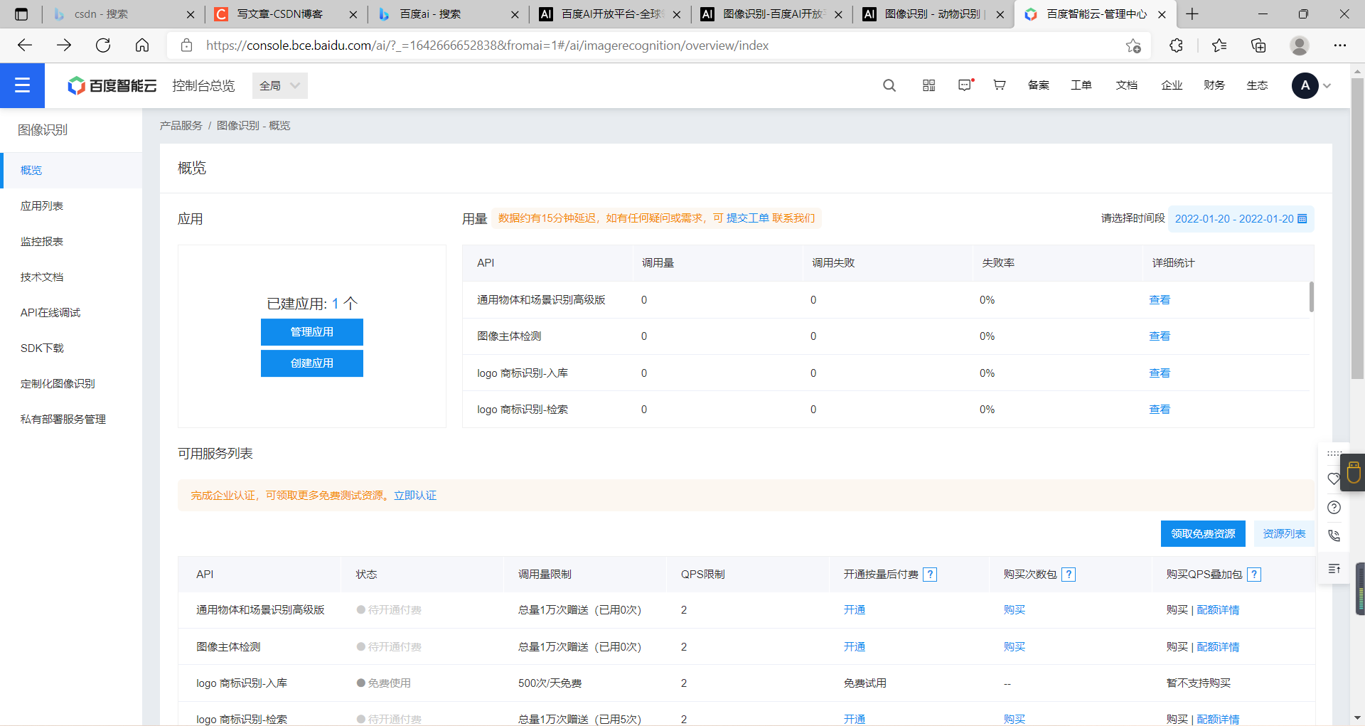Open the 全局 region dropdown

tap(280, 86)
